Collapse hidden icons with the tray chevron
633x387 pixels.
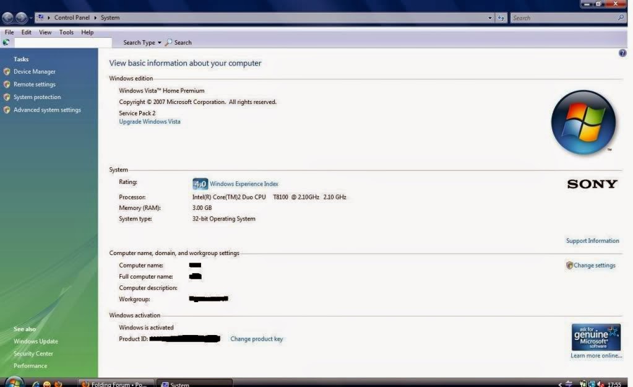click(x=560, y=384)
